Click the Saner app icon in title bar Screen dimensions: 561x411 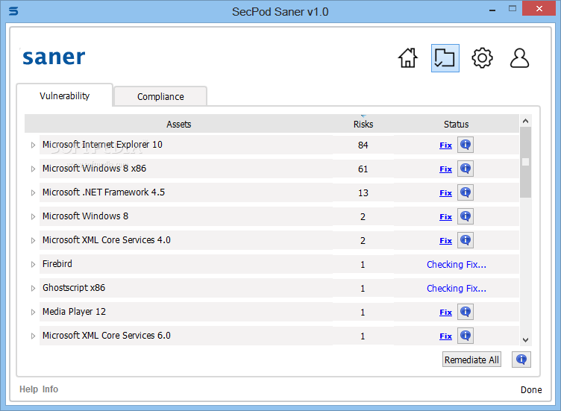point(13,11)
